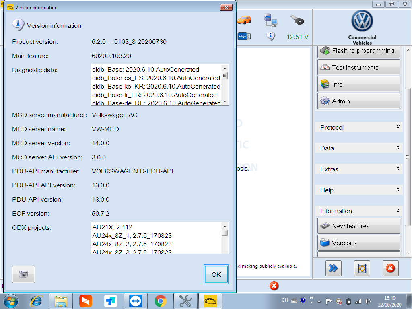This screenshot has height=309, width=412.
Task: Click the 12.51 V voltage reading
Action: point(297,37)
